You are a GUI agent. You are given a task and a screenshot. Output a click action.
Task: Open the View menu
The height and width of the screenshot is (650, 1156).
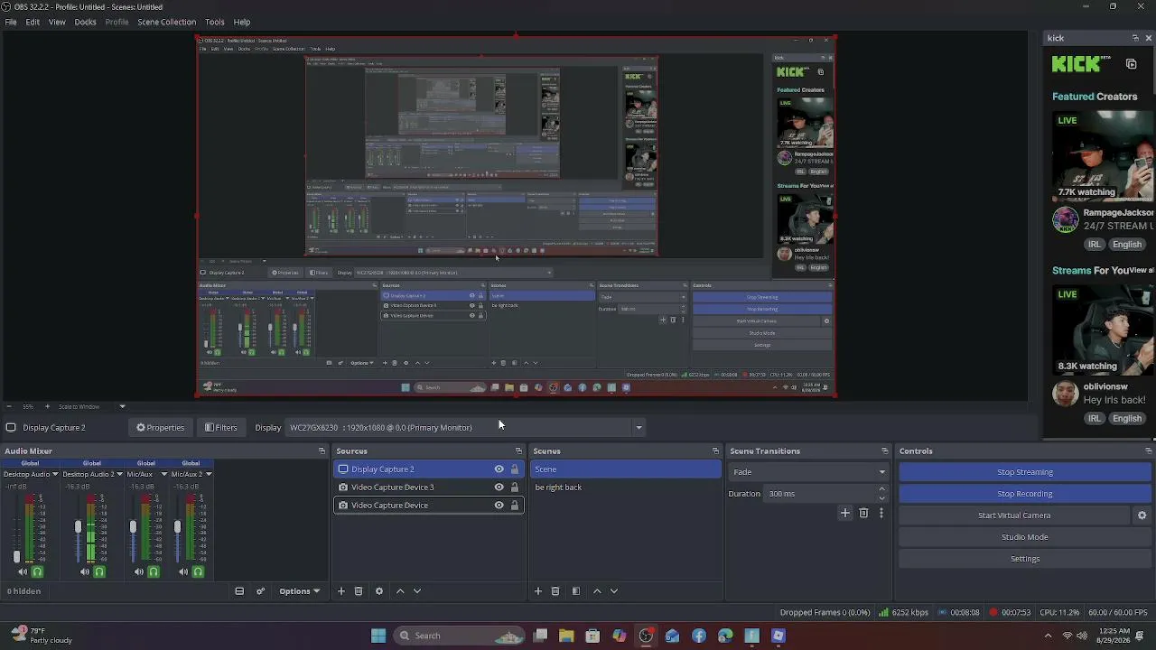pos(57,22)
